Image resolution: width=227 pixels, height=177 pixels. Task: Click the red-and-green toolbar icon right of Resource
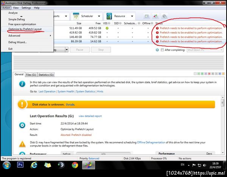155,16
